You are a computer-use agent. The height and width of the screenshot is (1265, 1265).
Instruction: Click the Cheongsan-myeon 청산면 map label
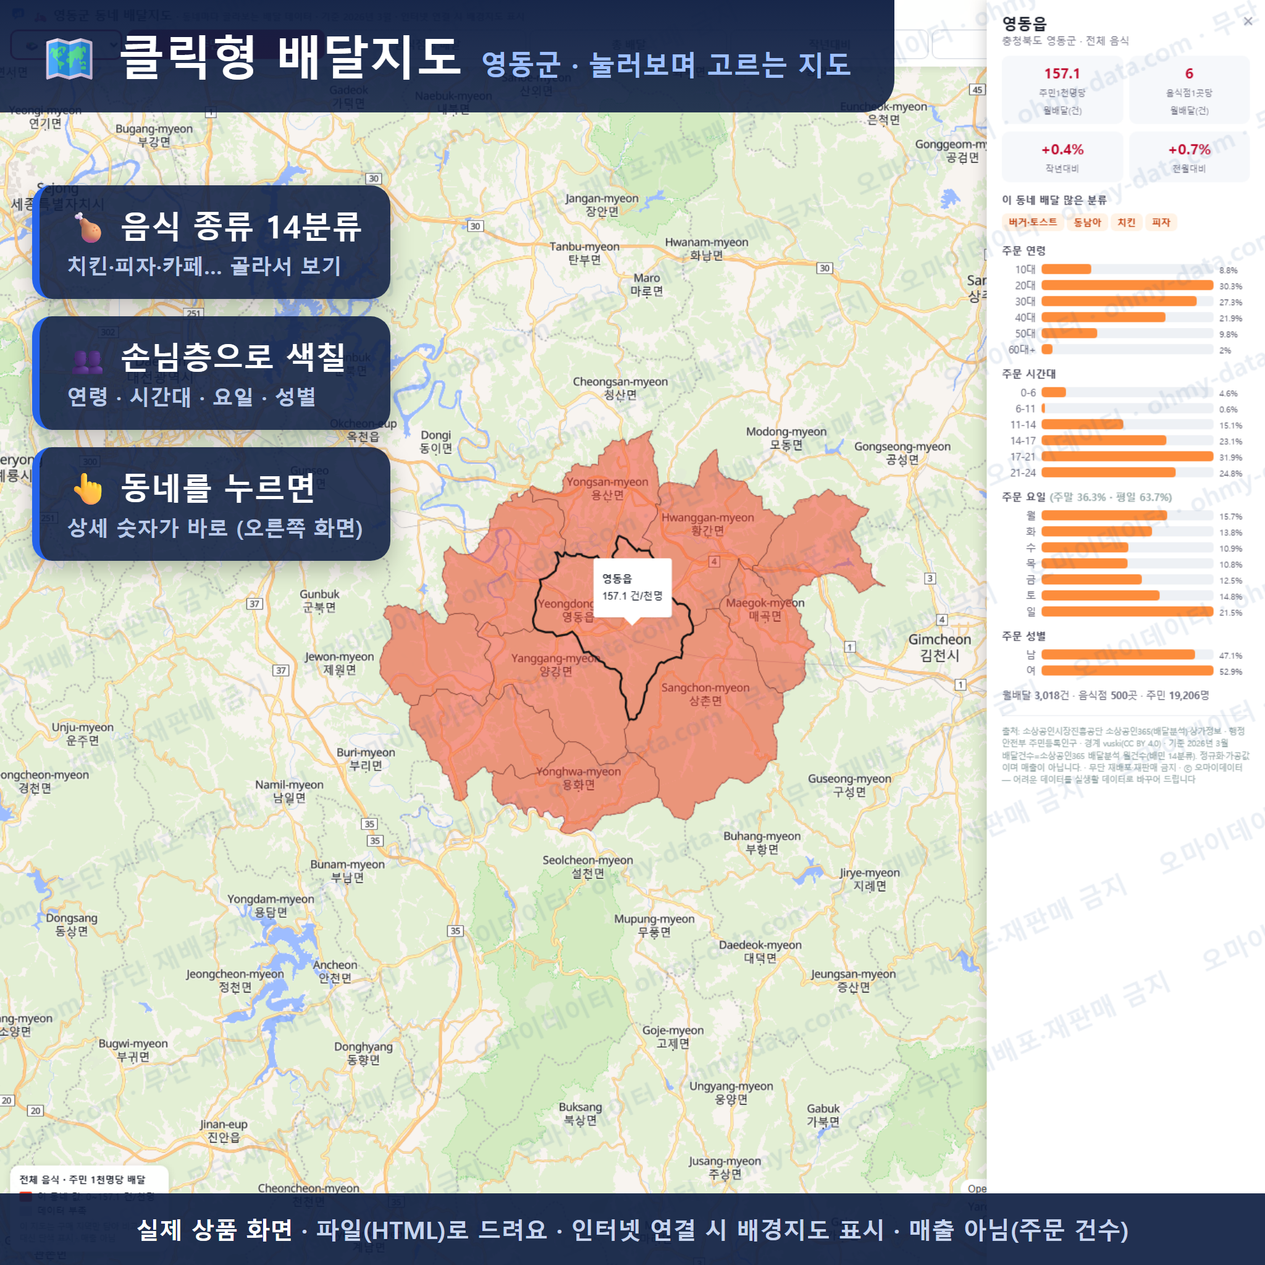(620, 389)
